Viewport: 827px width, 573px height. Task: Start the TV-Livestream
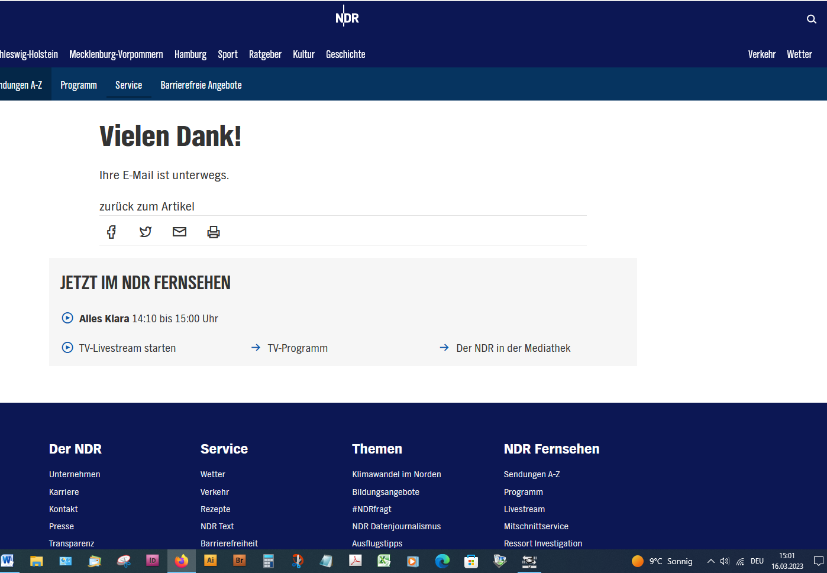tap(127, 348)
